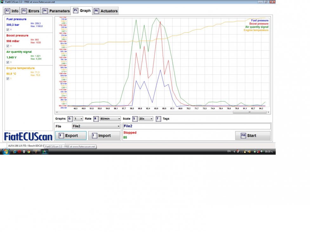Uncheck the Fuel pressure checkbox
Viewport: 310px width, 232px height.
8,30
